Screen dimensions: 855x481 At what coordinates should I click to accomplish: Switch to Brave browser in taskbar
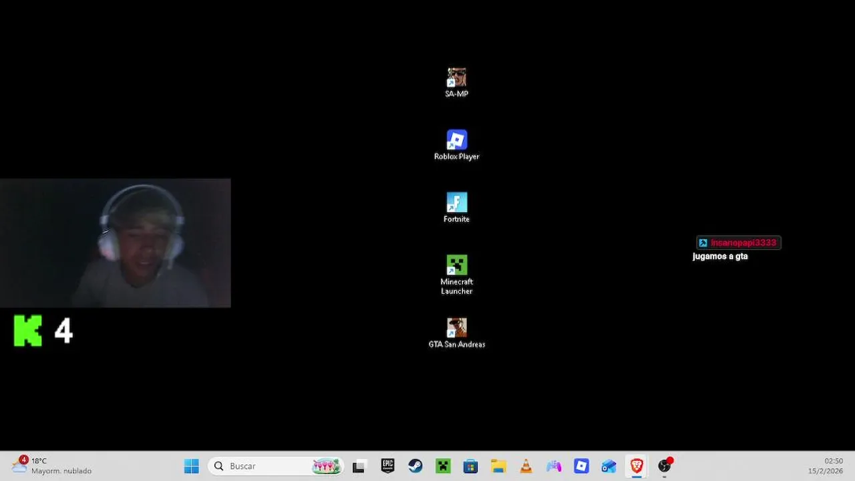[637, 466]
